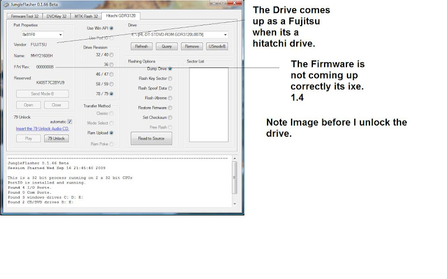Choose drive revision 46 / 47
The height and width of the screenshot is (279, 447).
click(111, 74)
